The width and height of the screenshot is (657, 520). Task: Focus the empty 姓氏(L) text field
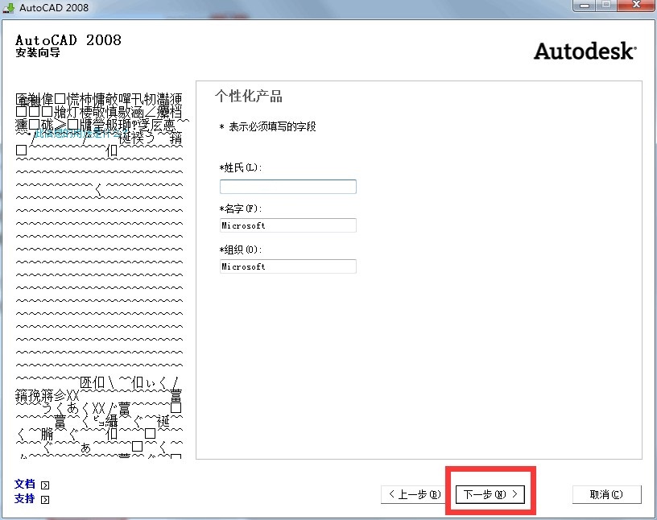pos(287,187)
